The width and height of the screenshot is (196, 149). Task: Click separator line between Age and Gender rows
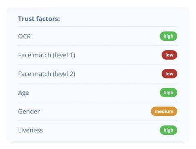(98, 102)
